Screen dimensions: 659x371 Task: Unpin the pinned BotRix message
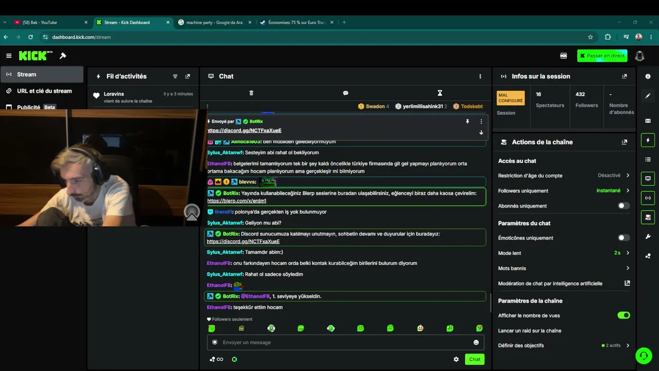pyautogui.click(x=467, y=122)
